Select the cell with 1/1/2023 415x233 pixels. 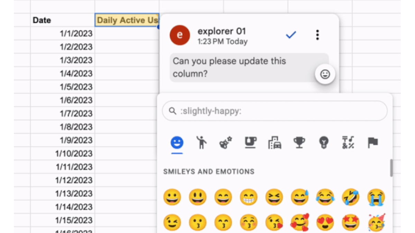[63, 33]
